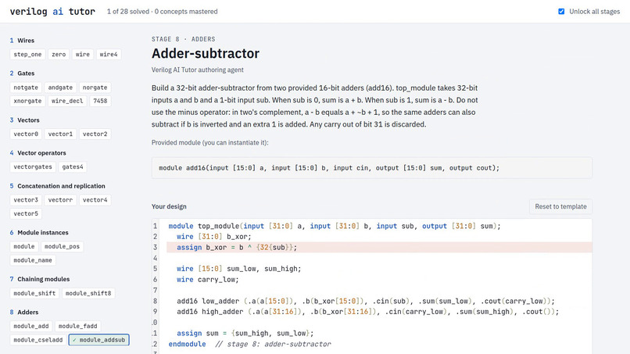Click Concatenation and replication heading

(x=61, y=186)
